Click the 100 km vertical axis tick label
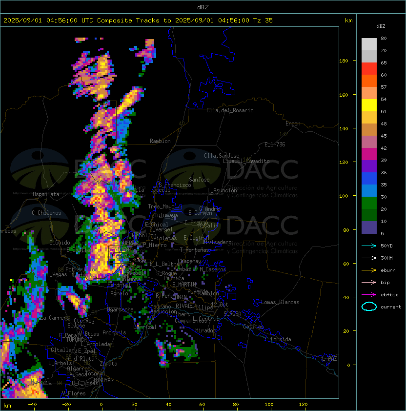Image resolution: width=406 pixels, height=411 pixels. click(x=344, y=196)
